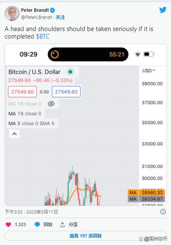Click Peter Brandt's profile avatar
The image size is (171, 245).
click(x=12, y=13)
